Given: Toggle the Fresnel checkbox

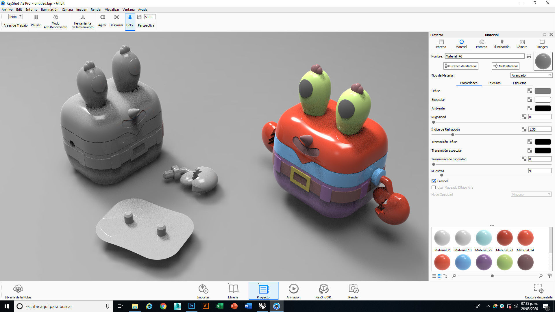Looking at the screenshot, I should pyautogui.click(x=434, y=181).
